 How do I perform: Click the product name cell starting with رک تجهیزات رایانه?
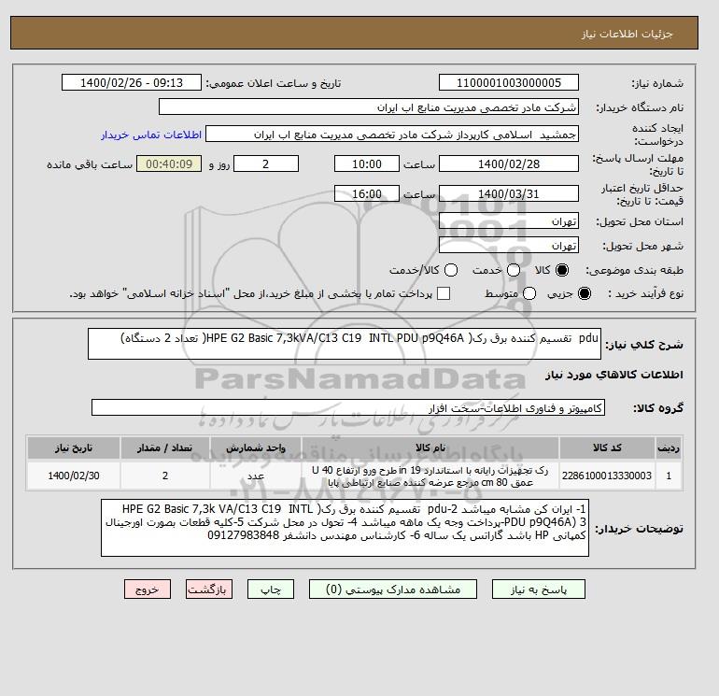pyautogui.click(x=430, y=476)
